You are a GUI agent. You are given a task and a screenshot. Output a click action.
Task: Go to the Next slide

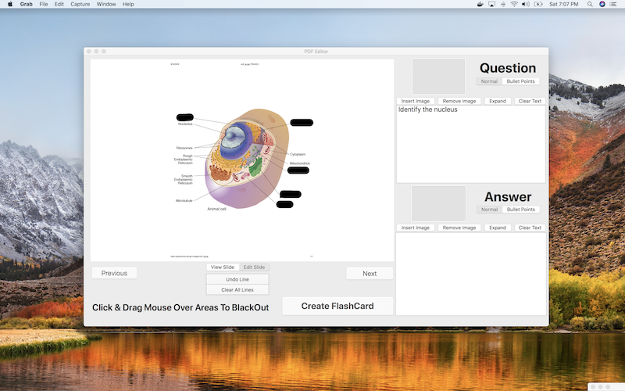(x=370, y=273)
